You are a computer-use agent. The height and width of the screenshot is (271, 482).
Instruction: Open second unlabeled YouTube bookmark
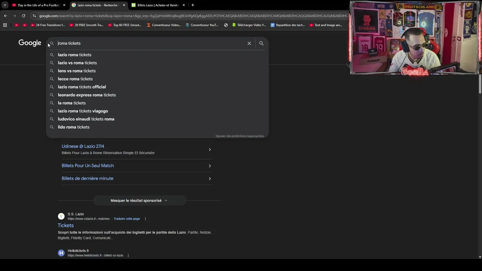25,25
